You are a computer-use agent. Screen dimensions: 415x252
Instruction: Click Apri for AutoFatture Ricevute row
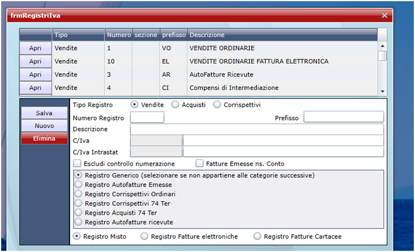tap(35, 74)
